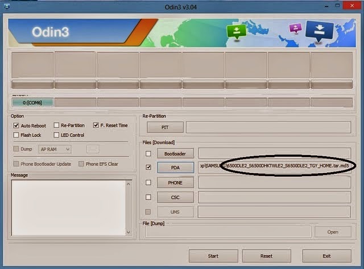Click the Bootloader path field
The image size is (364, 269).
point(274,154)
